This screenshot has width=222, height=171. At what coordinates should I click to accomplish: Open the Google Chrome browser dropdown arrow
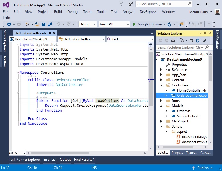tap(164, 24)
